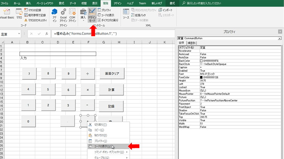Click the 計算 button on sheet
The height and width of the screenshot is (159, 284).
(x=111, y=90)
